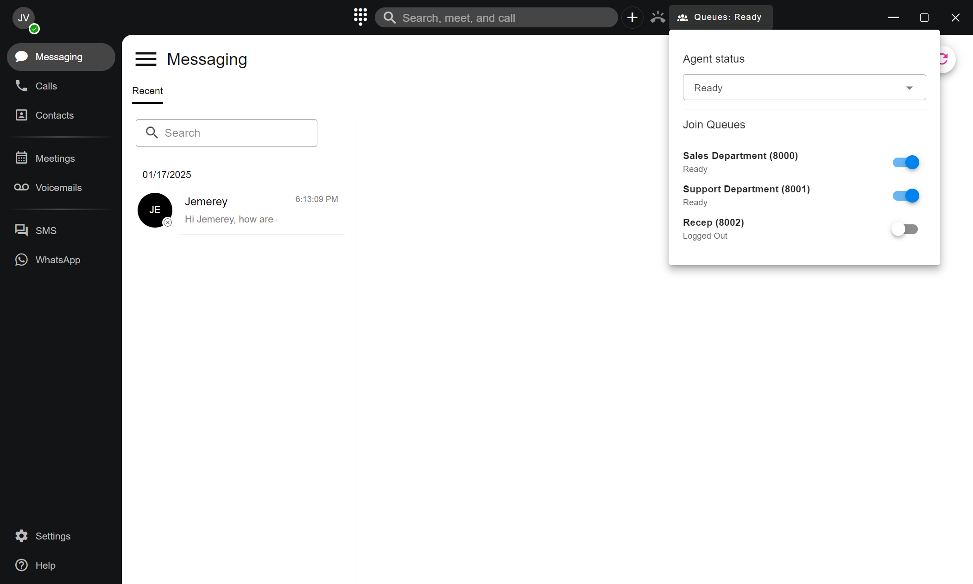Open the dial pad grid icon
The width and height of the screenshot is (973, 584).
360,17
